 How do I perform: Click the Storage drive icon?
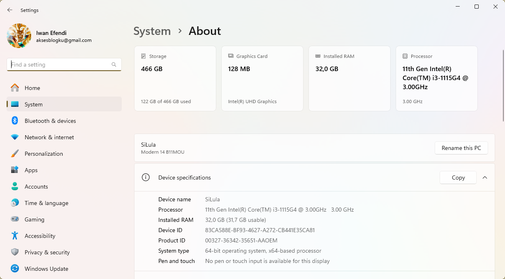click(144, 56)
